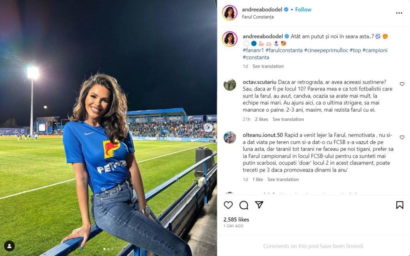The height and width of the screenshot is (256, 410).
Task: Like octav.scutariu's comment
Action: coord(402,84)
